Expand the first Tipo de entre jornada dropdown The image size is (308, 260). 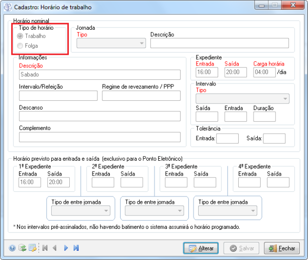pos(81,211)
